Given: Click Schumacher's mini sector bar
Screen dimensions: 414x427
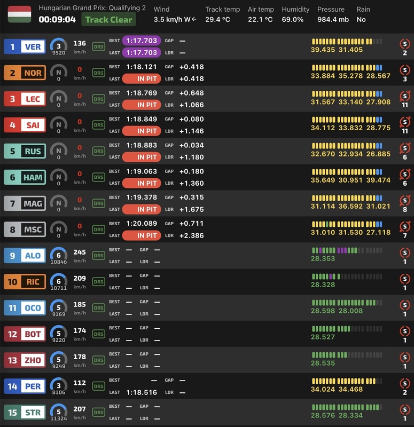Looking at the screenshot, I should [x=347, y=224].
